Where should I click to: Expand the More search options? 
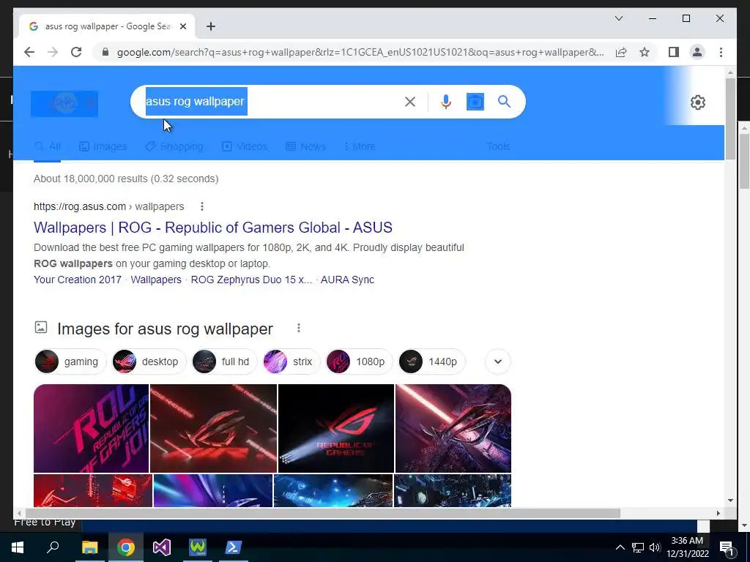pos(359,146)
